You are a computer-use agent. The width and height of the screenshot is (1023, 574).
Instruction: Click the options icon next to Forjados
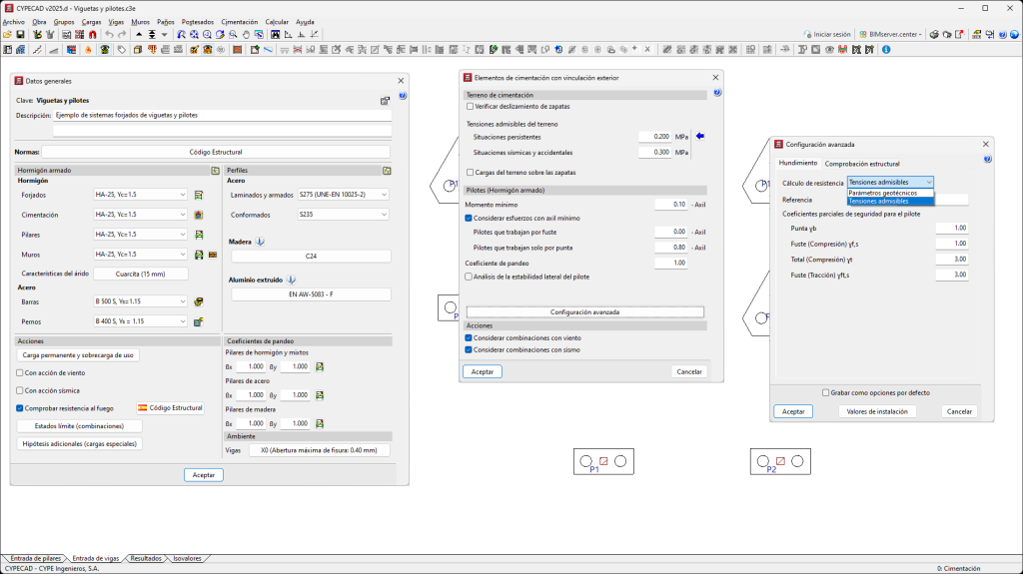coord(199,195)
